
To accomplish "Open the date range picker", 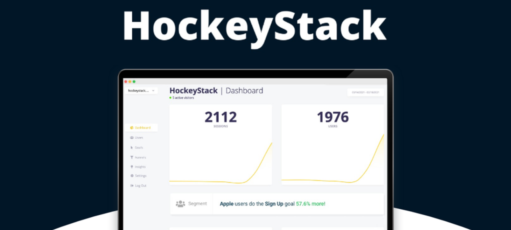I will pyautogui.click(x=365, y=92).
